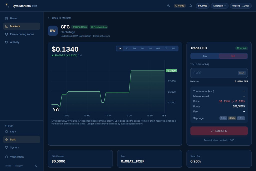The height and width of the screenshot is (171, 256).
Task: Open notifications bell icon
Action: click(x=190, y=6)
